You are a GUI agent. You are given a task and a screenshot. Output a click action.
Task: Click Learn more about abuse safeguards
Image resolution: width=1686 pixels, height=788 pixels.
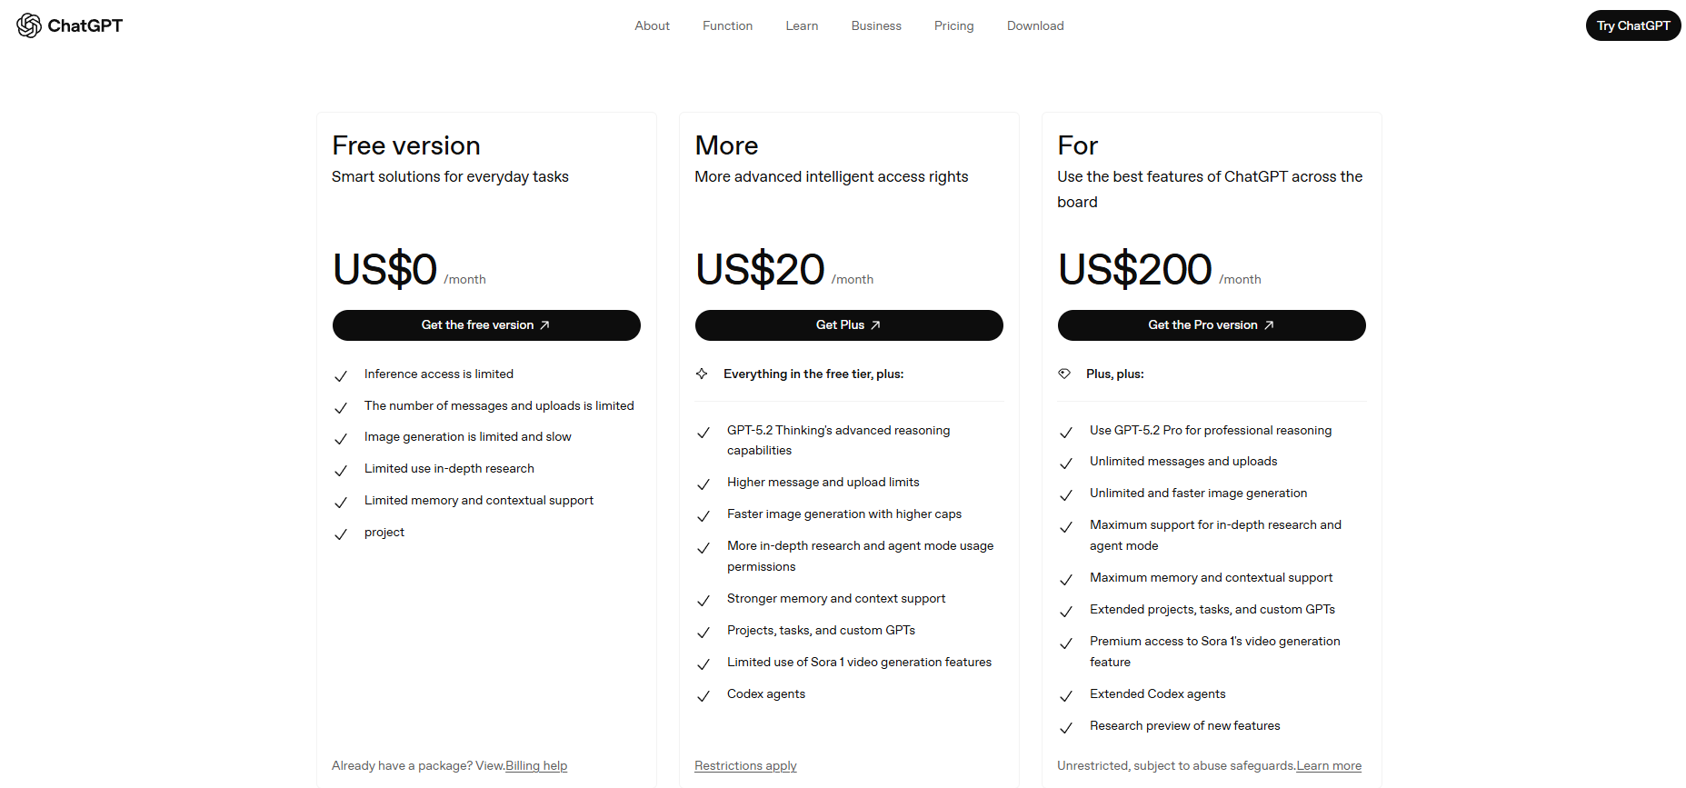pyautogui.click(x=1329, y=765)
